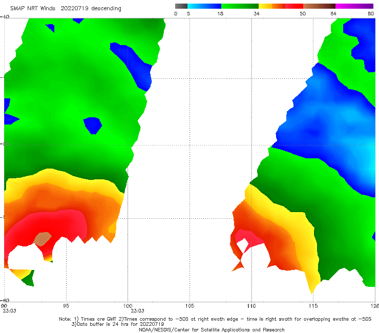Click the note line 'Times are GMT'
The image size is (379, 333).
click(x=215, y=319)
